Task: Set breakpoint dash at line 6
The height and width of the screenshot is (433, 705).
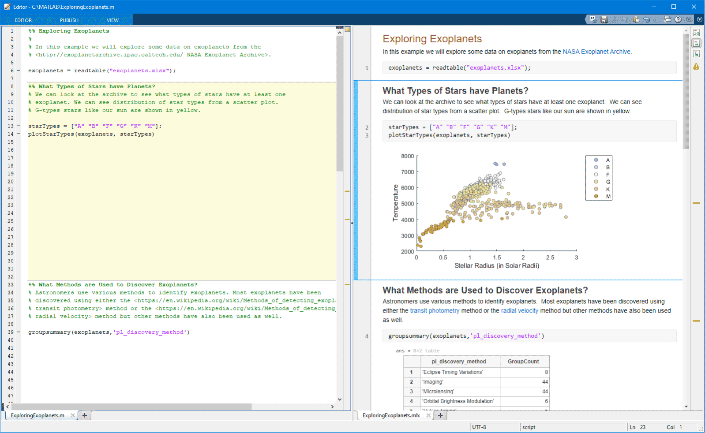Action: tap(19, 71)
